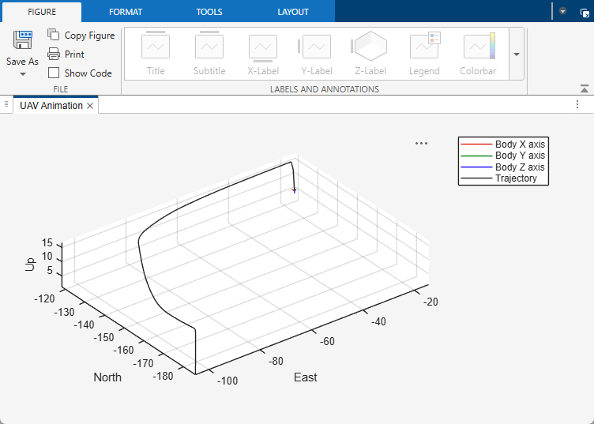
Task: Enable the Show Code checkbox
Action: pos(54,73)
